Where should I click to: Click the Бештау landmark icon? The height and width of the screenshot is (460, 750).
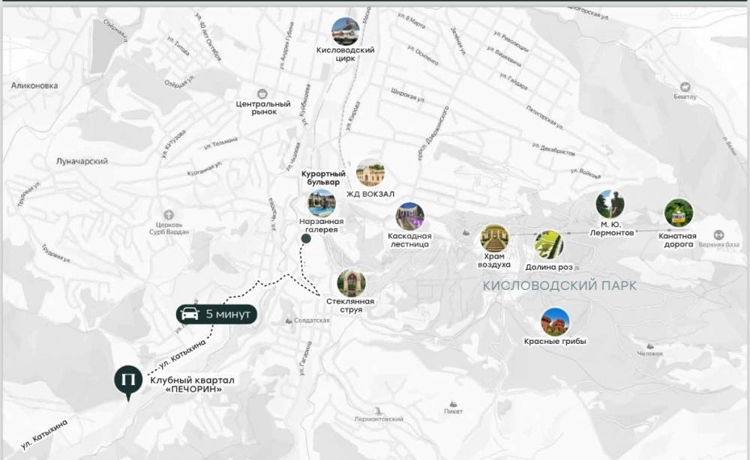pyautogui.click(x=685, y=87)
